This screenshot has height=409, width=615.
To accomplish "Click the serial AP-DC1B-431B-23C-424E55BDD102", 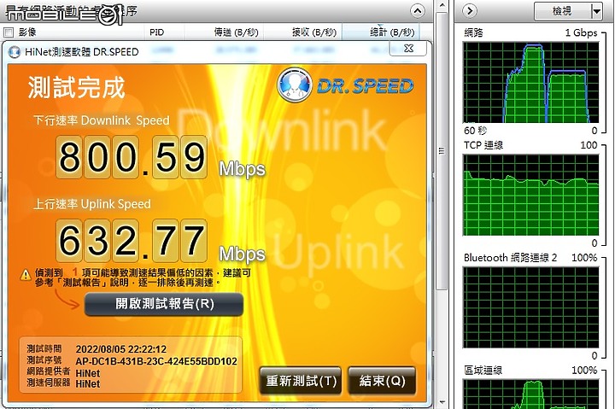I will click(x=156, y=361).
